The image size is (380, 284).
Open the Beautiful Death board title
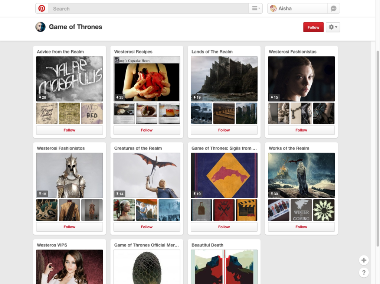point(207,245)
